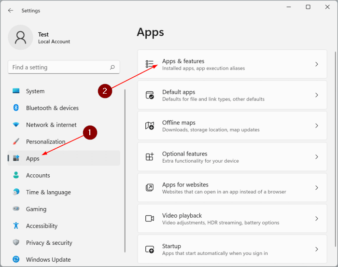Screen dimensions: 338x267
Task: Click the Default apps icon
Action: tap(150, 95)
